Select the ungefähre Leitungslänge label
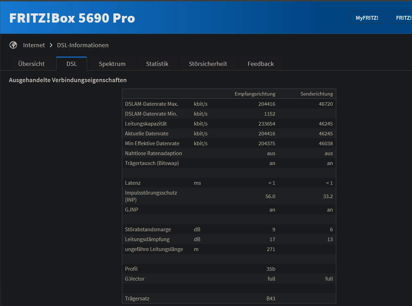Image resolution: width=412 pixels, height=306 pixels. [x=154, y=249]
